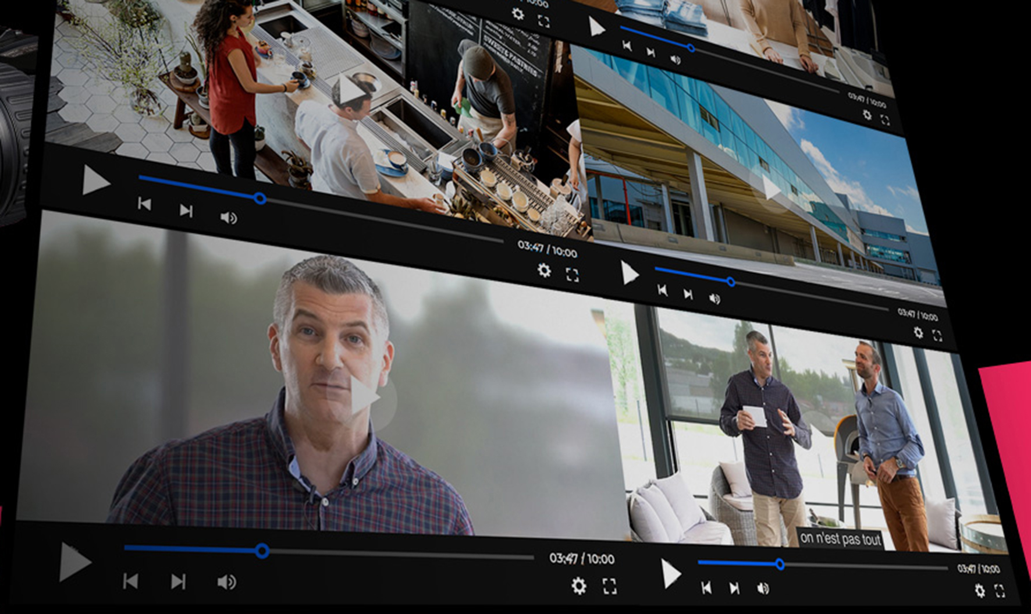This screenshot has height=614, width=1031.
Task: Enter fullscreen on the café video player
Action: coord(573,275)
